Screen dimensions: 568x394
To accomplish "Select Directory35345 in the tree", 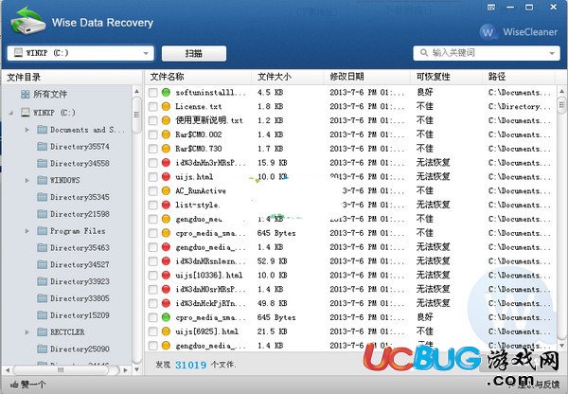I will pyautogui.click(x=80, y=197).
